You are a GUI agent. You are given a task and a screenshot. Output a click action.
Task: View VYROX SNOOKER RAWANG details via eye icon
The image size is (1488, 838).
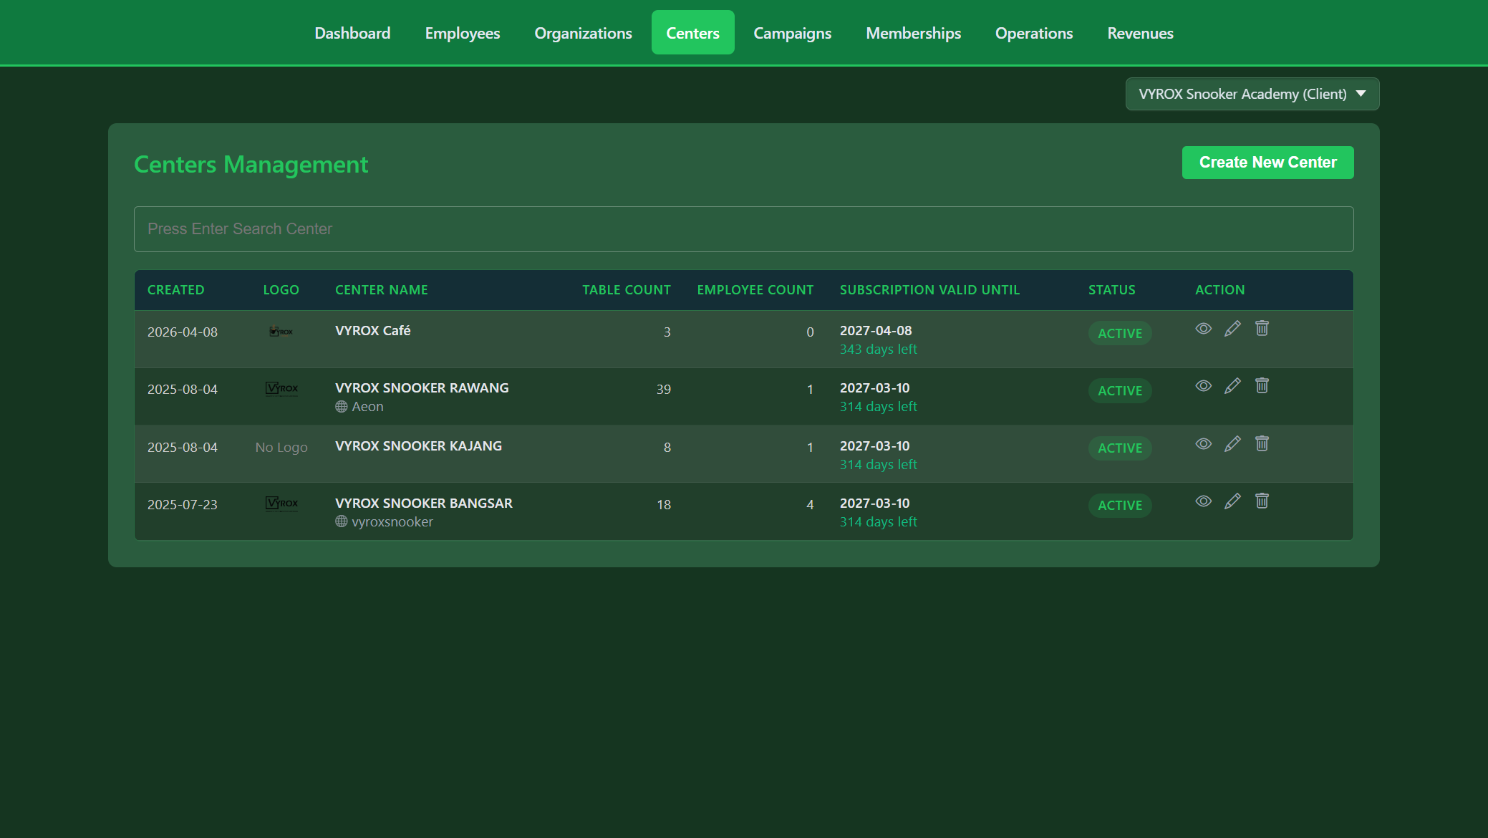pos(1203,385)
